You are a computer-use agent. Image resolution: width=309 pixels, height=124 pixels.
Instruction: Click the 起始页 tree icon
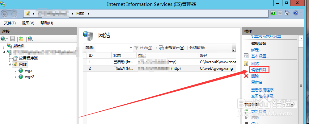coord(9,46)
